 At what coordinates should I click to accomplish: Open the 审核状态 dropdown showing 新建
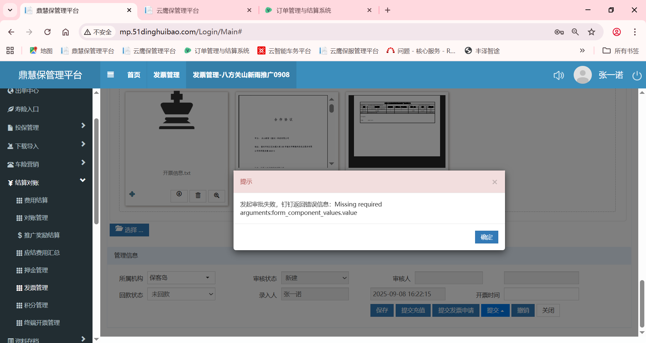(x=315, y=278)
